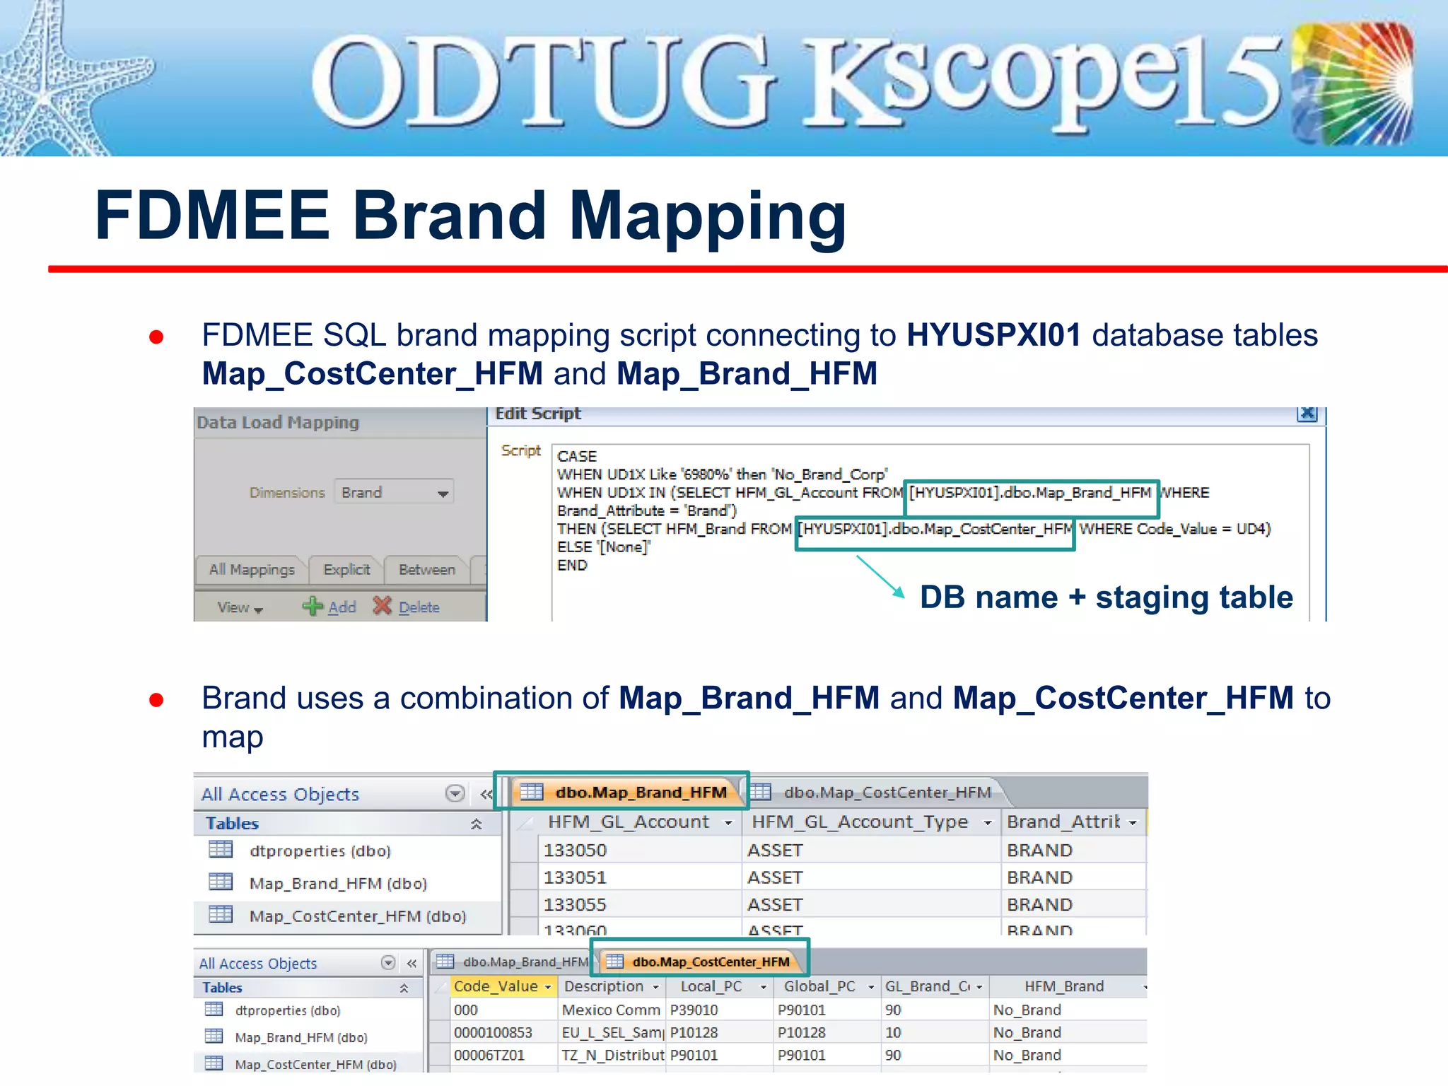Click the Delete link

click(419, 607)
